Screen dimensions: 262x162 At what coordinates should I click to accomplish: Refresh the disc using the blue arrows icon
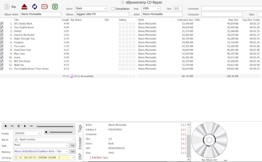coord(34,7)
